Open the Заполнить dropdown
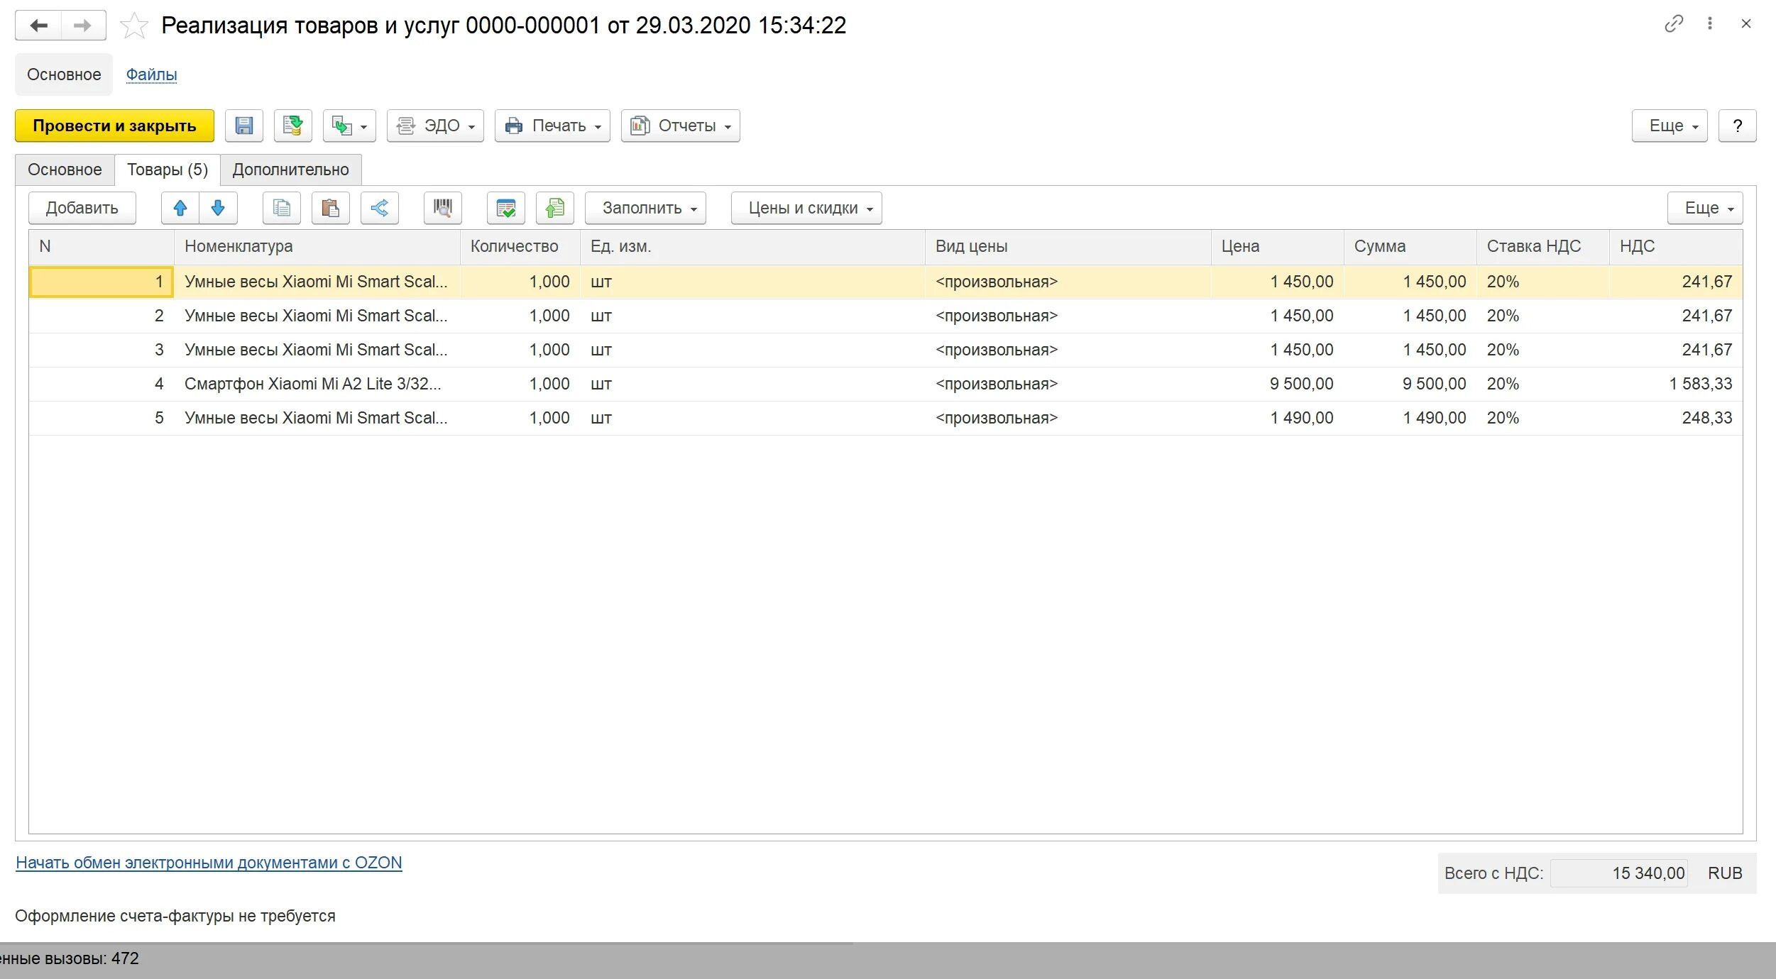The image size is (1776, 979). [x=645, y=208]
